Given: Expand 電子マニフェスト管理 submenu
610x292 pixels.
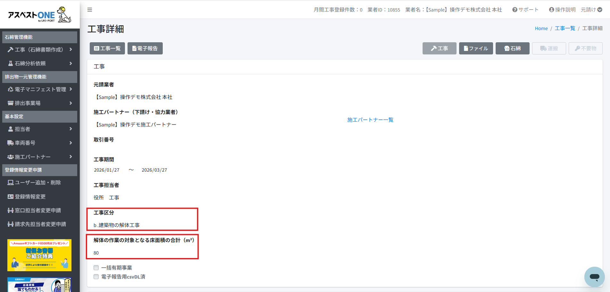Looking at the screenshot, I should tap(39, 89).
